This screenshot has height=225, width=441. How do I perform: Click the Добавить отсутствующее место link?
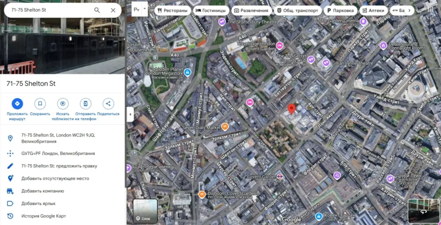pyautogui.click(x=55, y=178)
